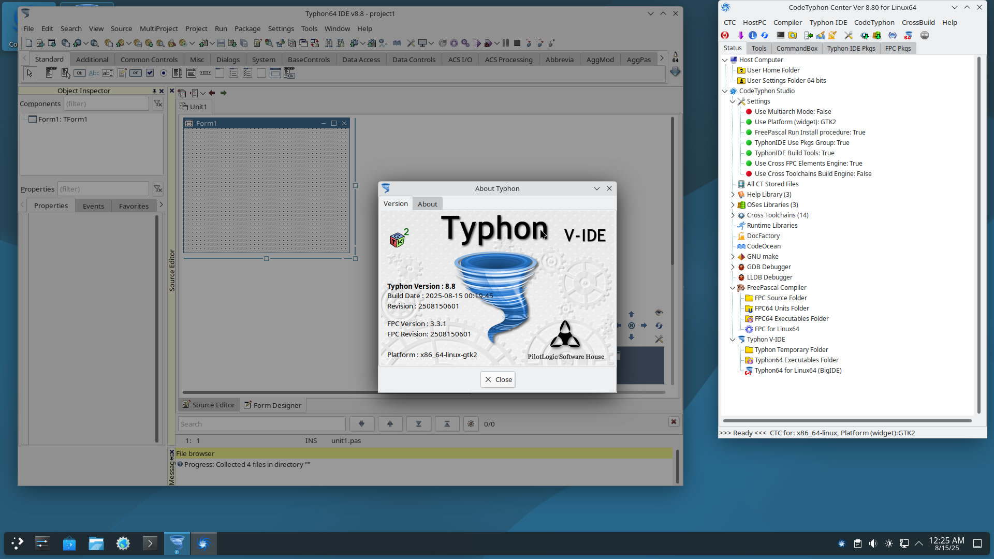994x559 pixels.
Task: Select the TCheckBox component in palette
Action: coord(150,73)
